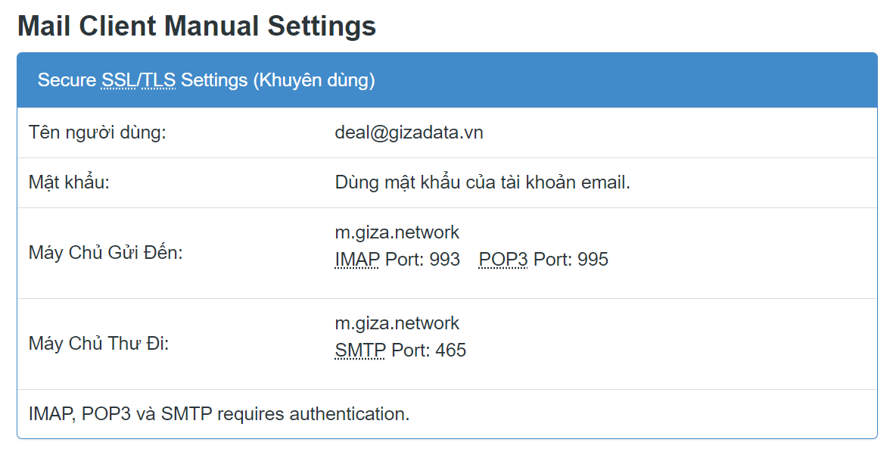The width and height of the screenshot is (893, 458).
Task: Click the Mail Client Manual Settings heading
Action: point(197,26)
